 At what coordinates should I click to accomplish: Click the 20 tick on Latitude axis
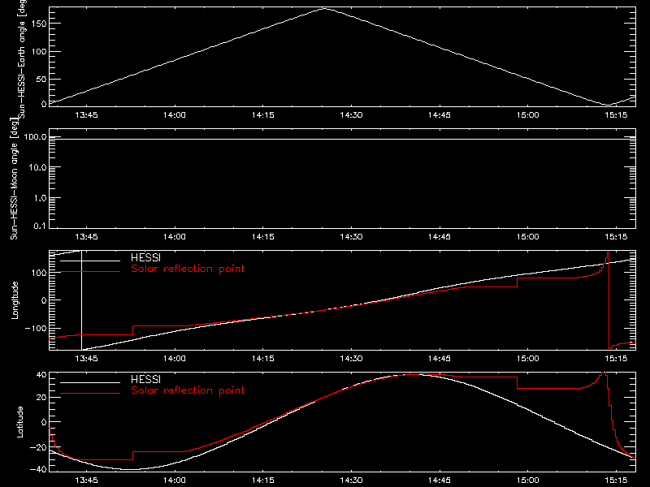41,398
